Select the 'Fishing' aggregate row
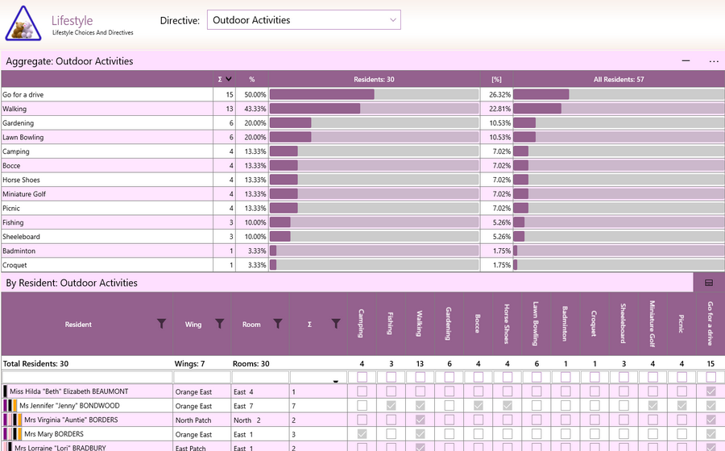The height and width of the screenshot is (451, 725). (362, 222)
